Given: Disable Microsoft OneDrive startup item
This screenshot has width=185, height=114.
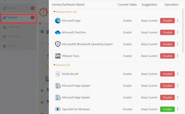Looking at the screenshot, I should (167, 32).
